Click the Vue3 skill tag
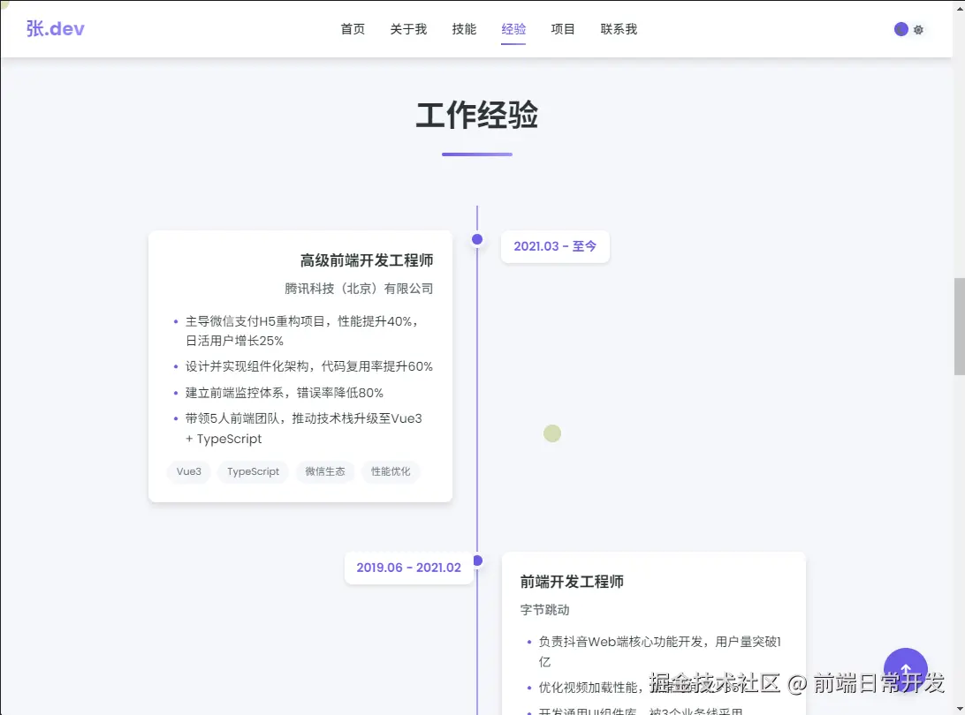Image resolution: width=965 pixels, height=715 pixels. [189, 471]
